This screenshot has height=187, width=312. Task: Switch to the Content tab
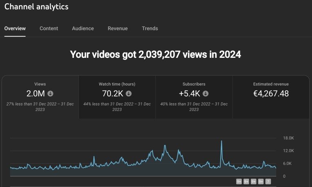click(x=49, y=29)
